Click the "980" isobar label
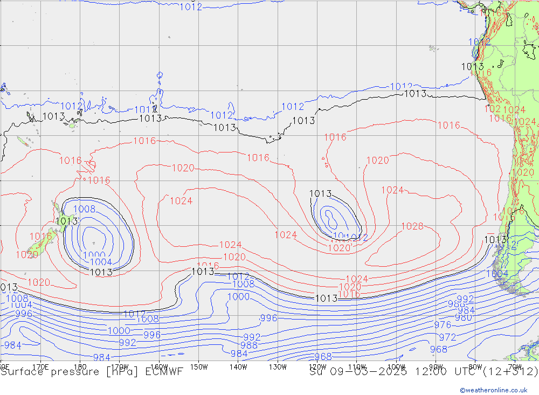 click(464, 317)
